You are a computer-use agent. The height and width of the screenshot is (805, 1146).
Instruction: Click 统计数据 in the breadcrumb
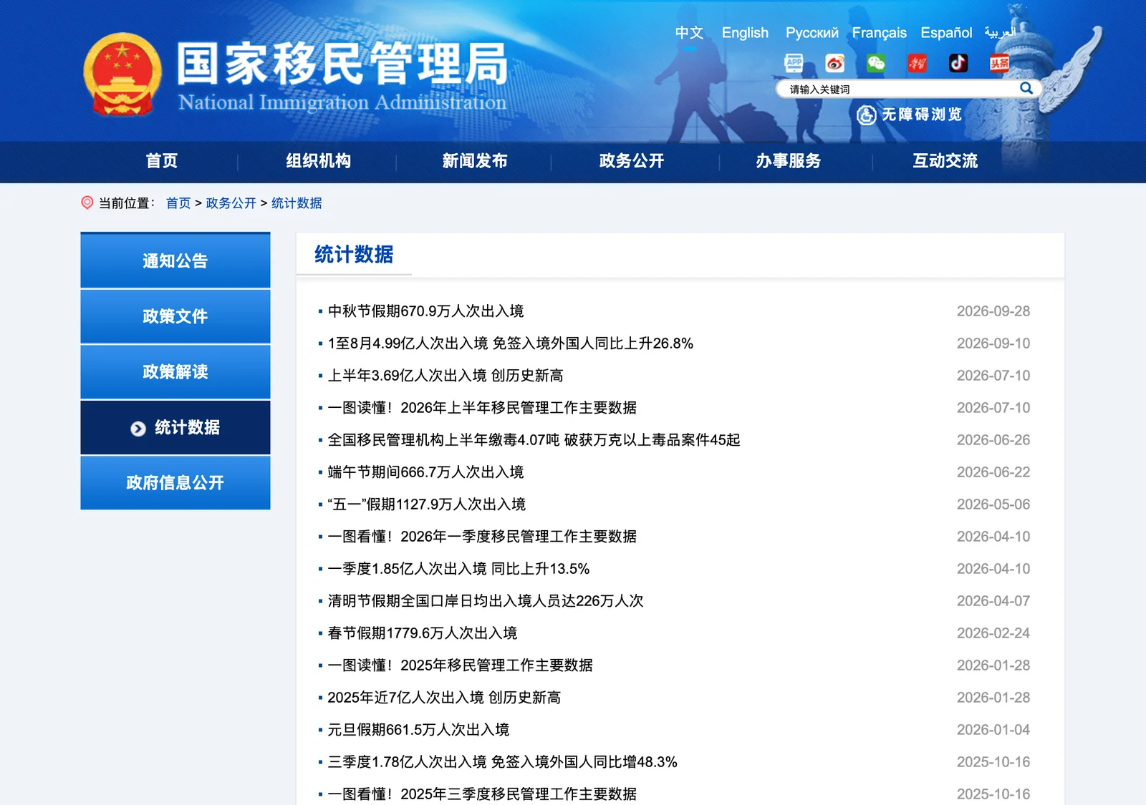pyautogui.click(x=297, y=203)
